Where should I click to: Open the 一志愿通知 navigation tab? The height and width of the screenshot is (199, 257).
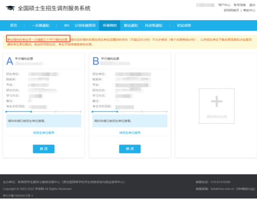tap(41, 25)
